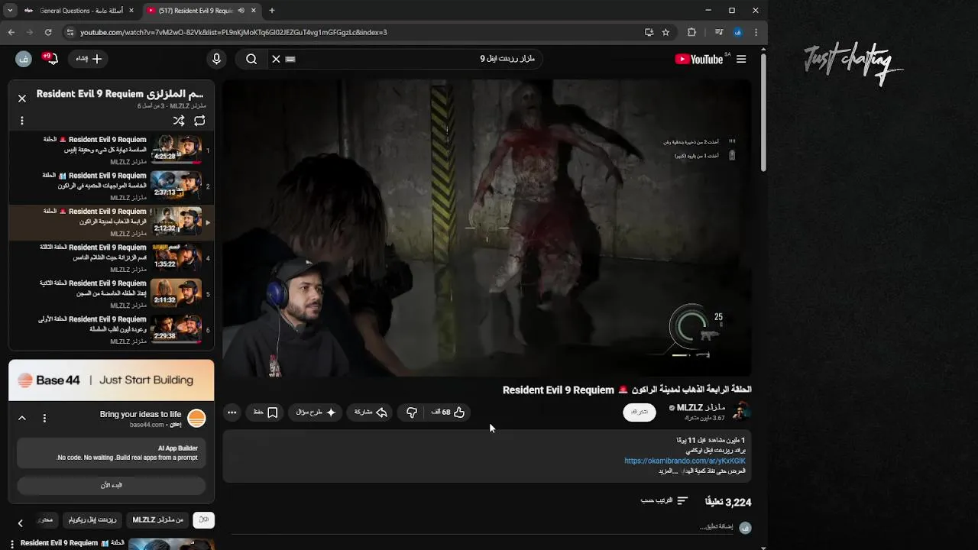Switch to General Questions browser tab

(x=79, y=11)
